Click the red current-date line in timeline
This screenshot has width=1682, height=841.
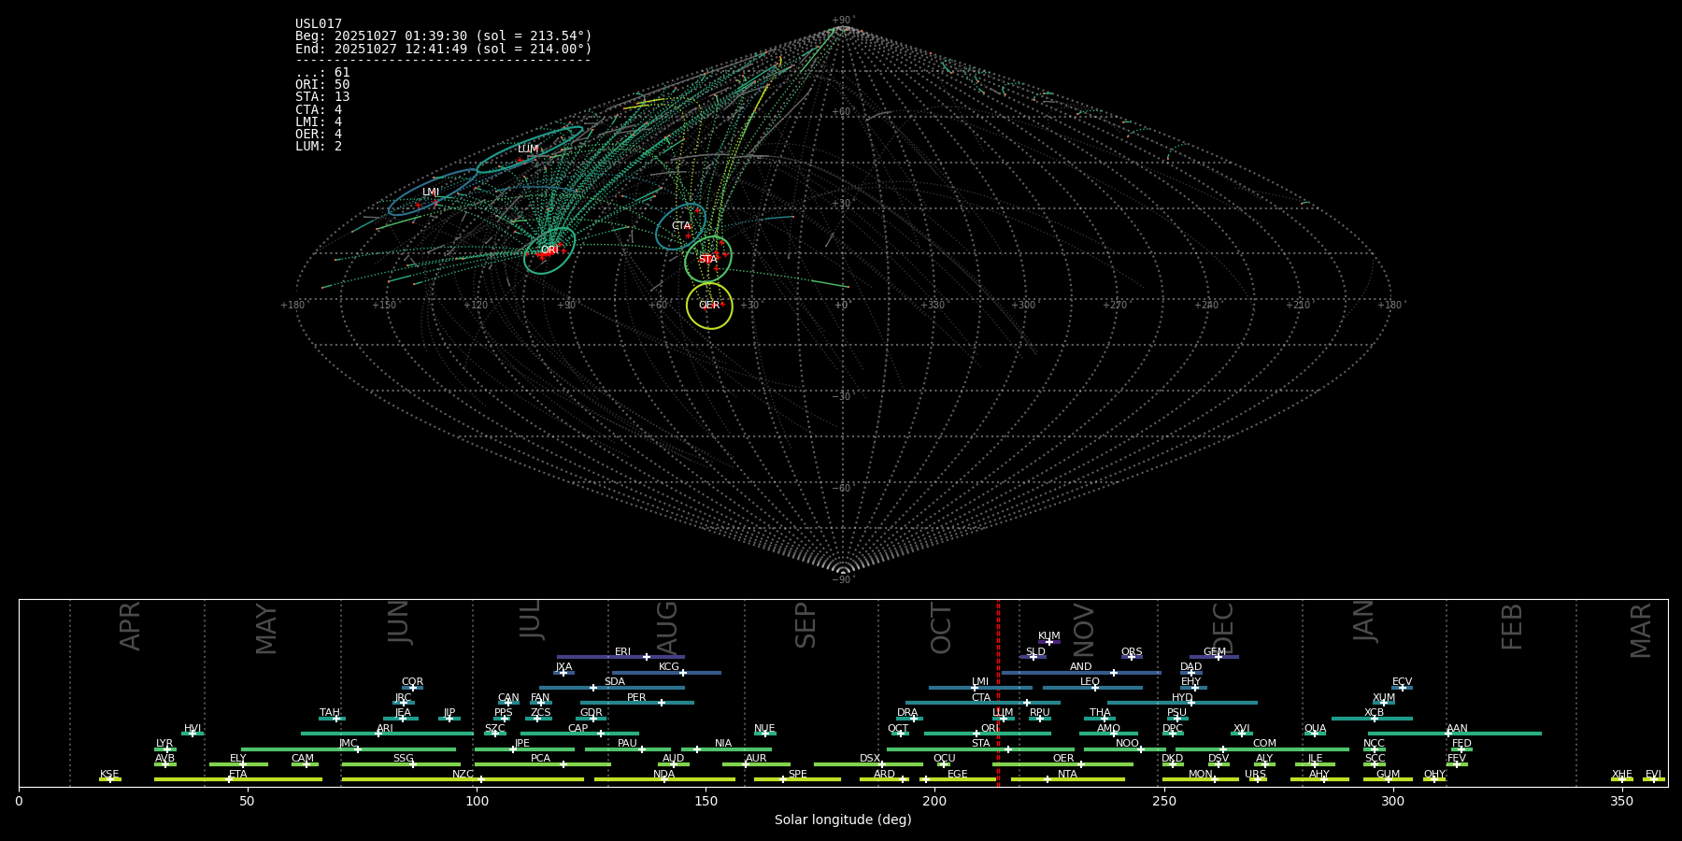tap(998, 692)
